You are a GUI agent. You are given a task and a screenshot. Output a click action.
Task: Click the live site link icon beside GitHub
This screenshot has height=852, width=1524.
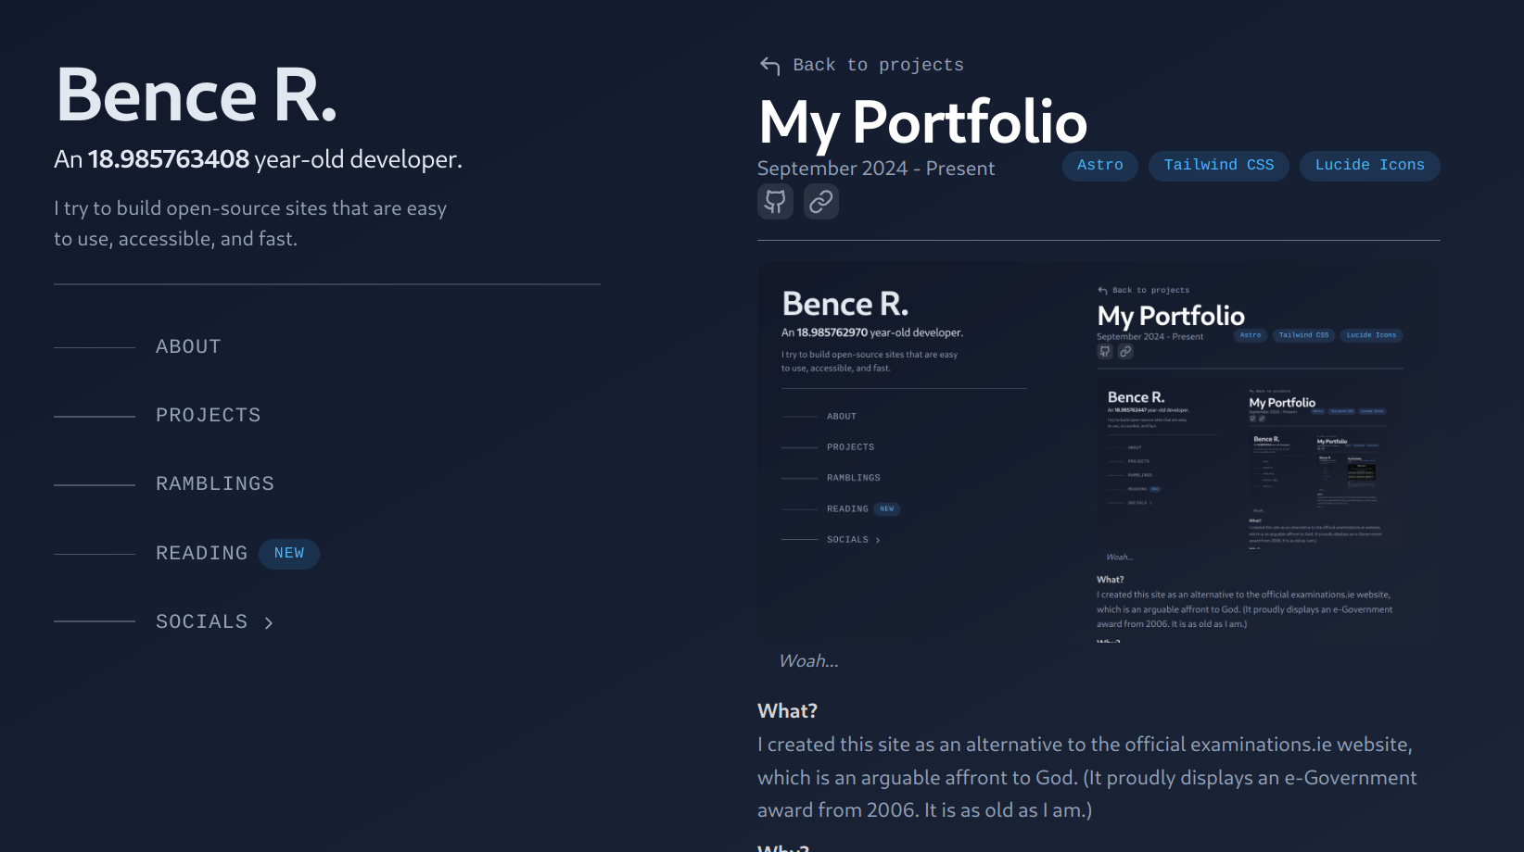point(820,201)
